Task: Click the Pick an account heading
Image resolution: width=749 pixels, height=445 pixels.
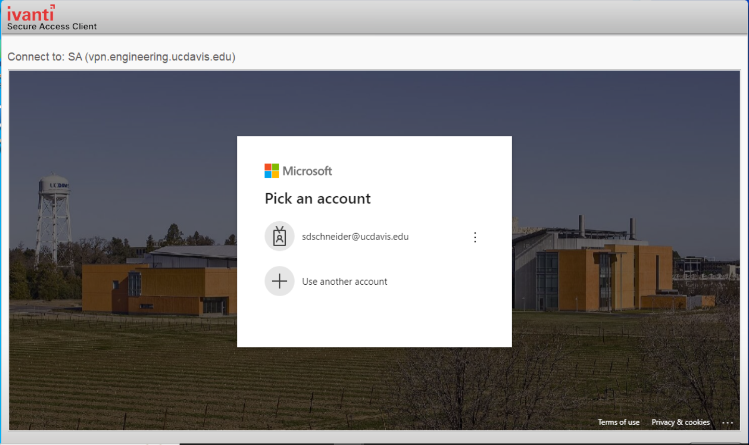Action: click(x=318, y=198)
